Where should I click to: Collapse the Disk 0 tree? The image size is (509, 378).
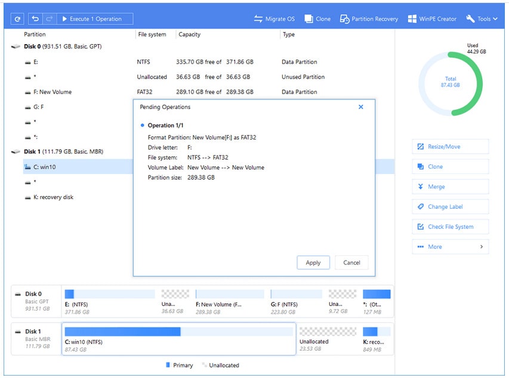pyautogui.click(x=16, y=47)
